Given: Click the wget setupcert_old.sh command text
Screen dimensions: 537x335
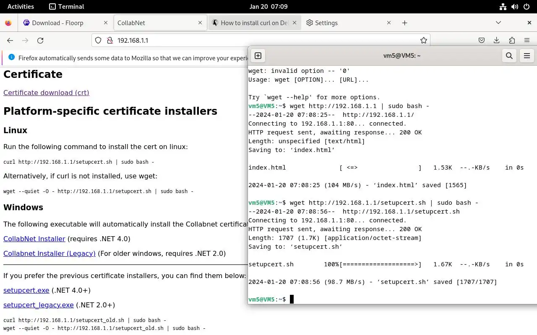Looking at the screenshot, I should coord(104,328).
